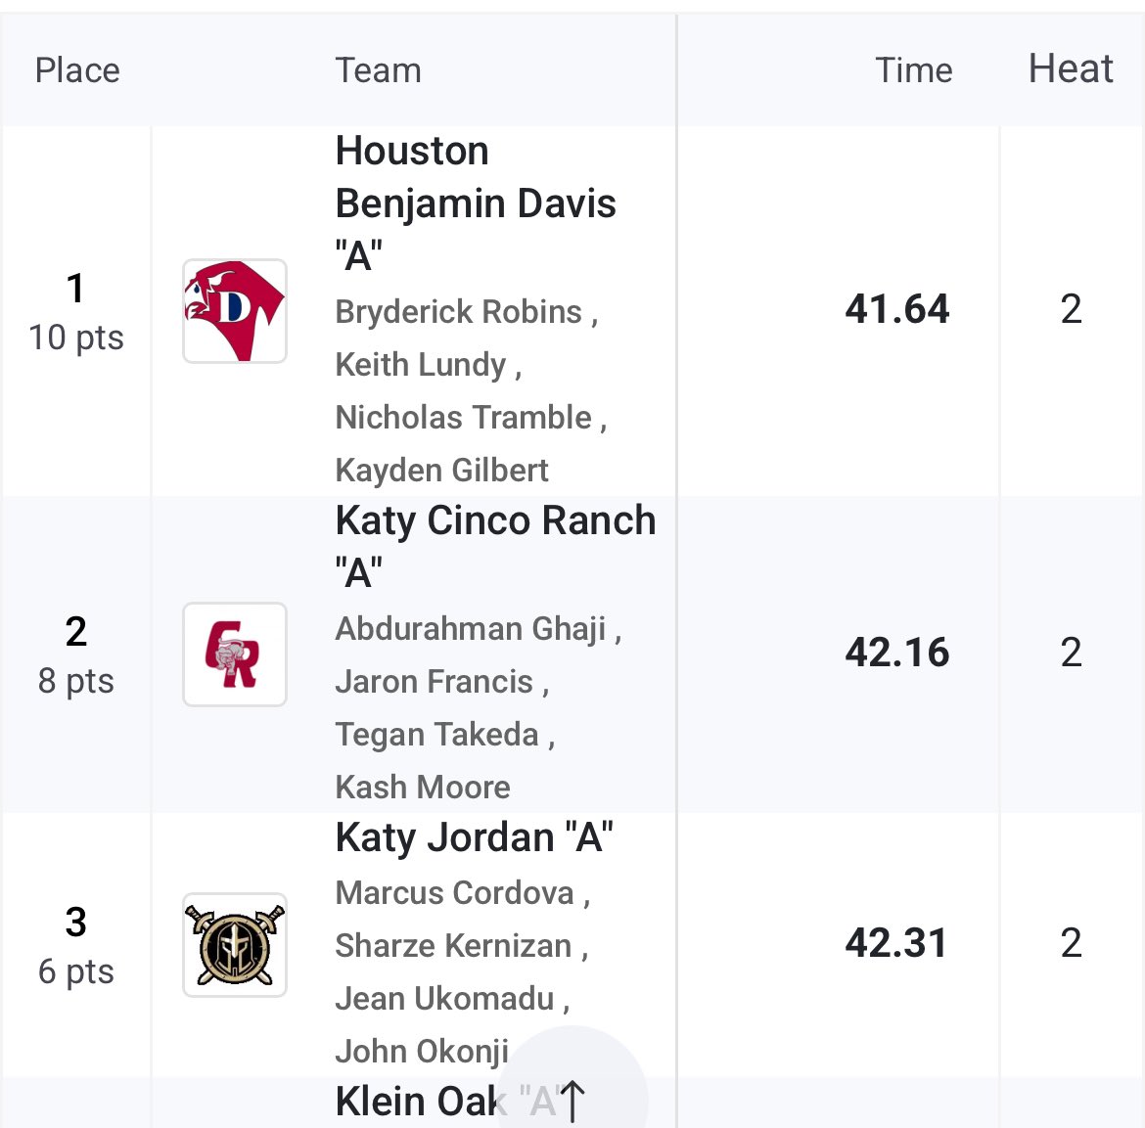The image size is (1145, 1128).
Task: Select athlete Kayden Gilbert
Action: tap(441, 471)
